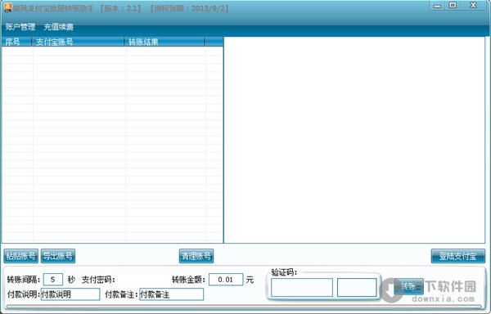This screenshot has width=491, height=314.
Task: Minimize the window
Action: tap(437, 6)
